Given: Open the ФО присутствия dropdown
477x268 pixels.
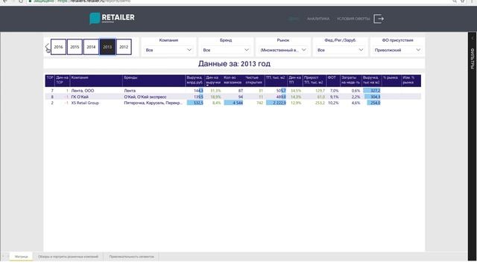Looking at the screenshot, I should pyautogui.click(x=397, y=50).
